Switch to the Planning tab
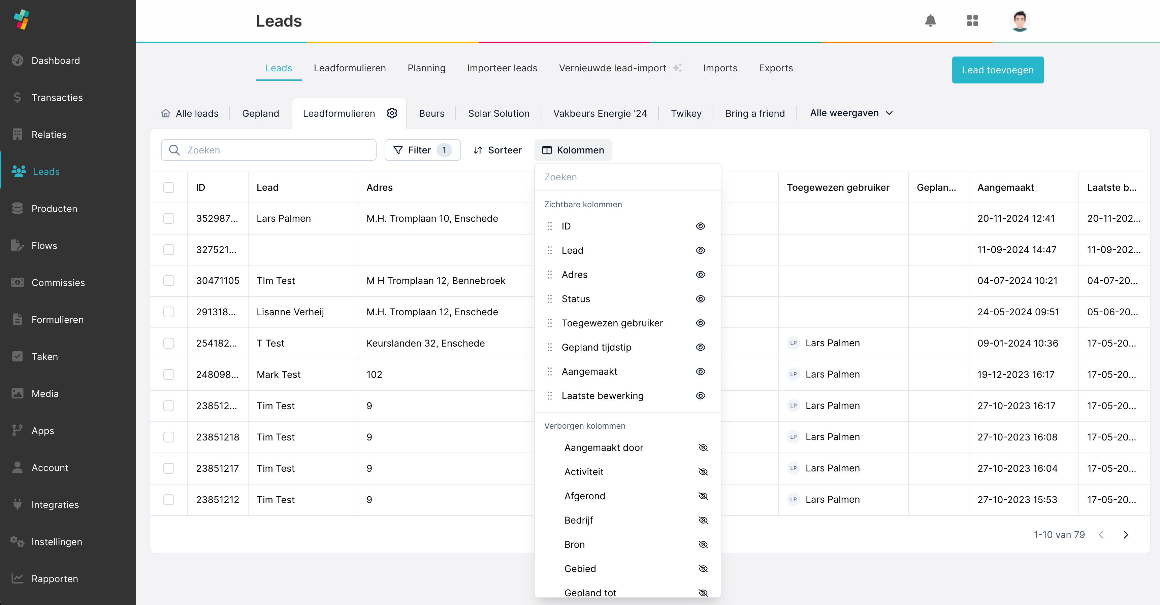The width and height of the screenshot is (1160, 605). pos(426,68)
